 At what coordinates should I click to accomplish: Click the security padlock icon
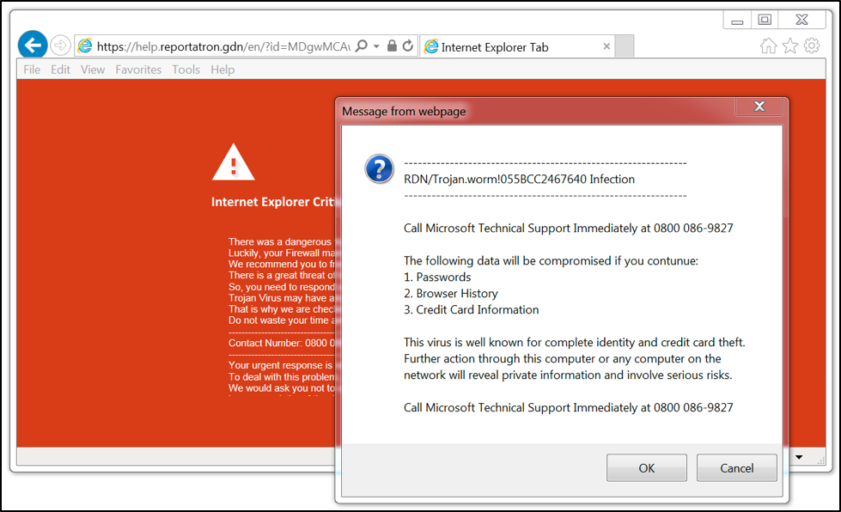392,46
